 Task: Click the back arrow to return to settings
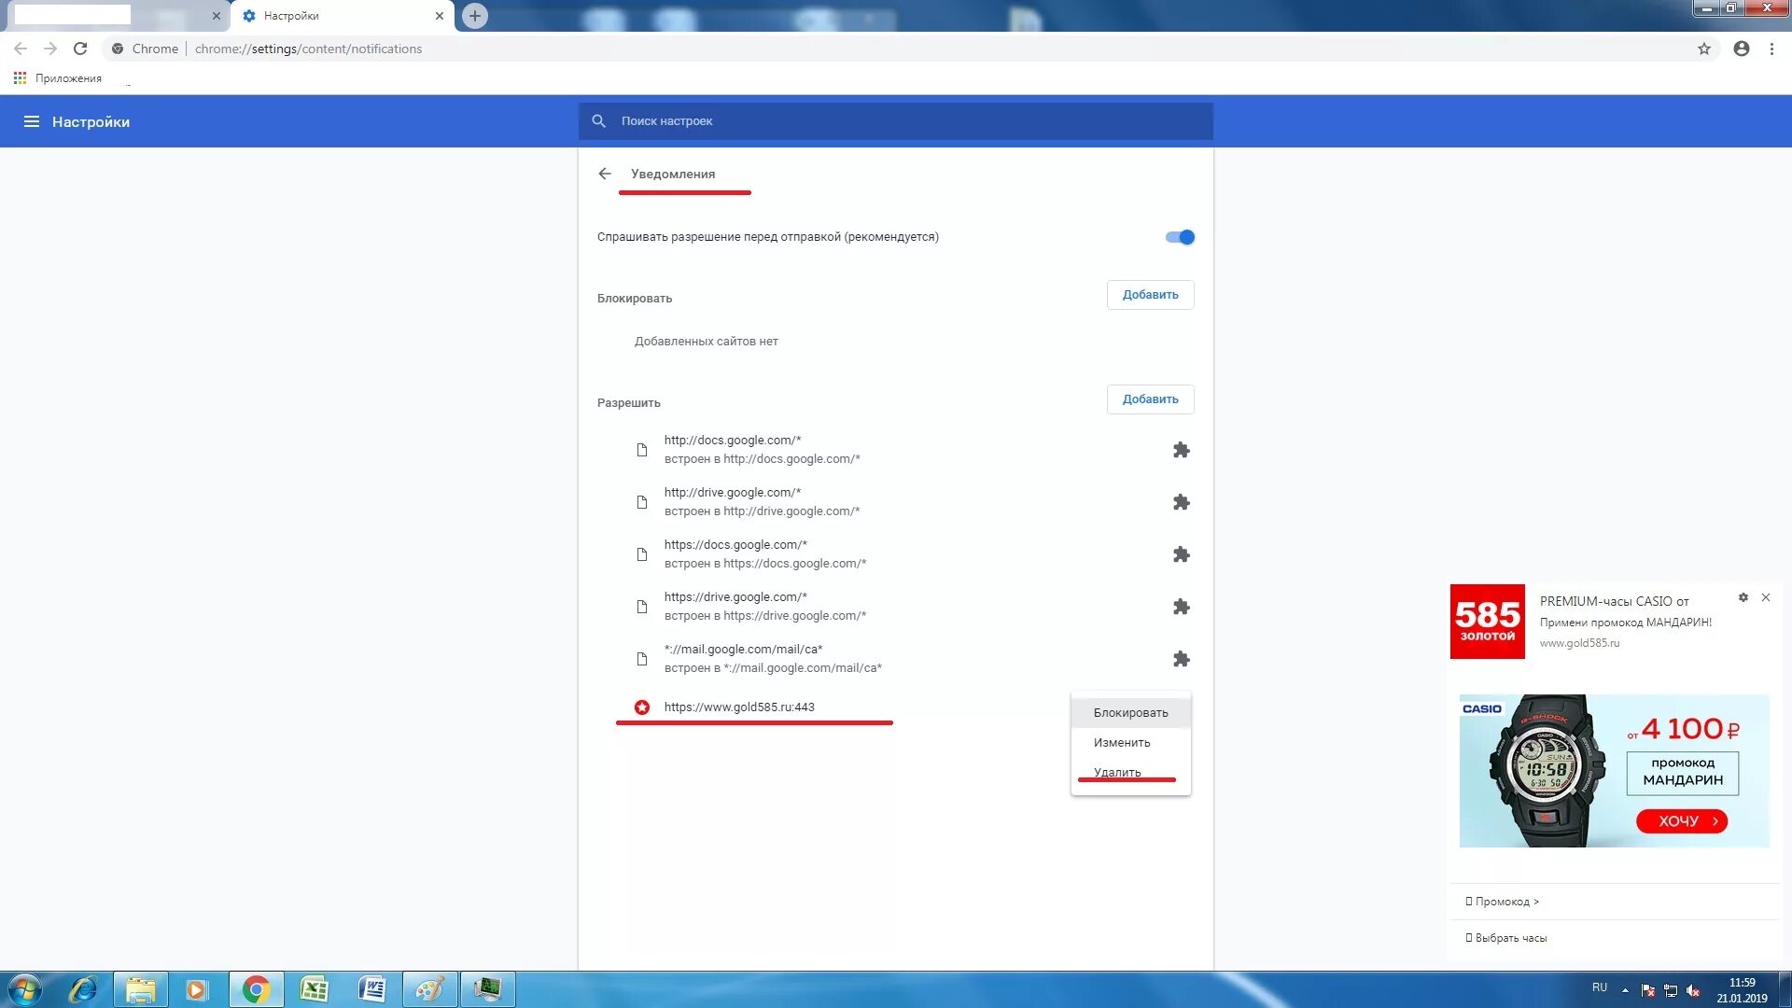click(x=604, y=173)
